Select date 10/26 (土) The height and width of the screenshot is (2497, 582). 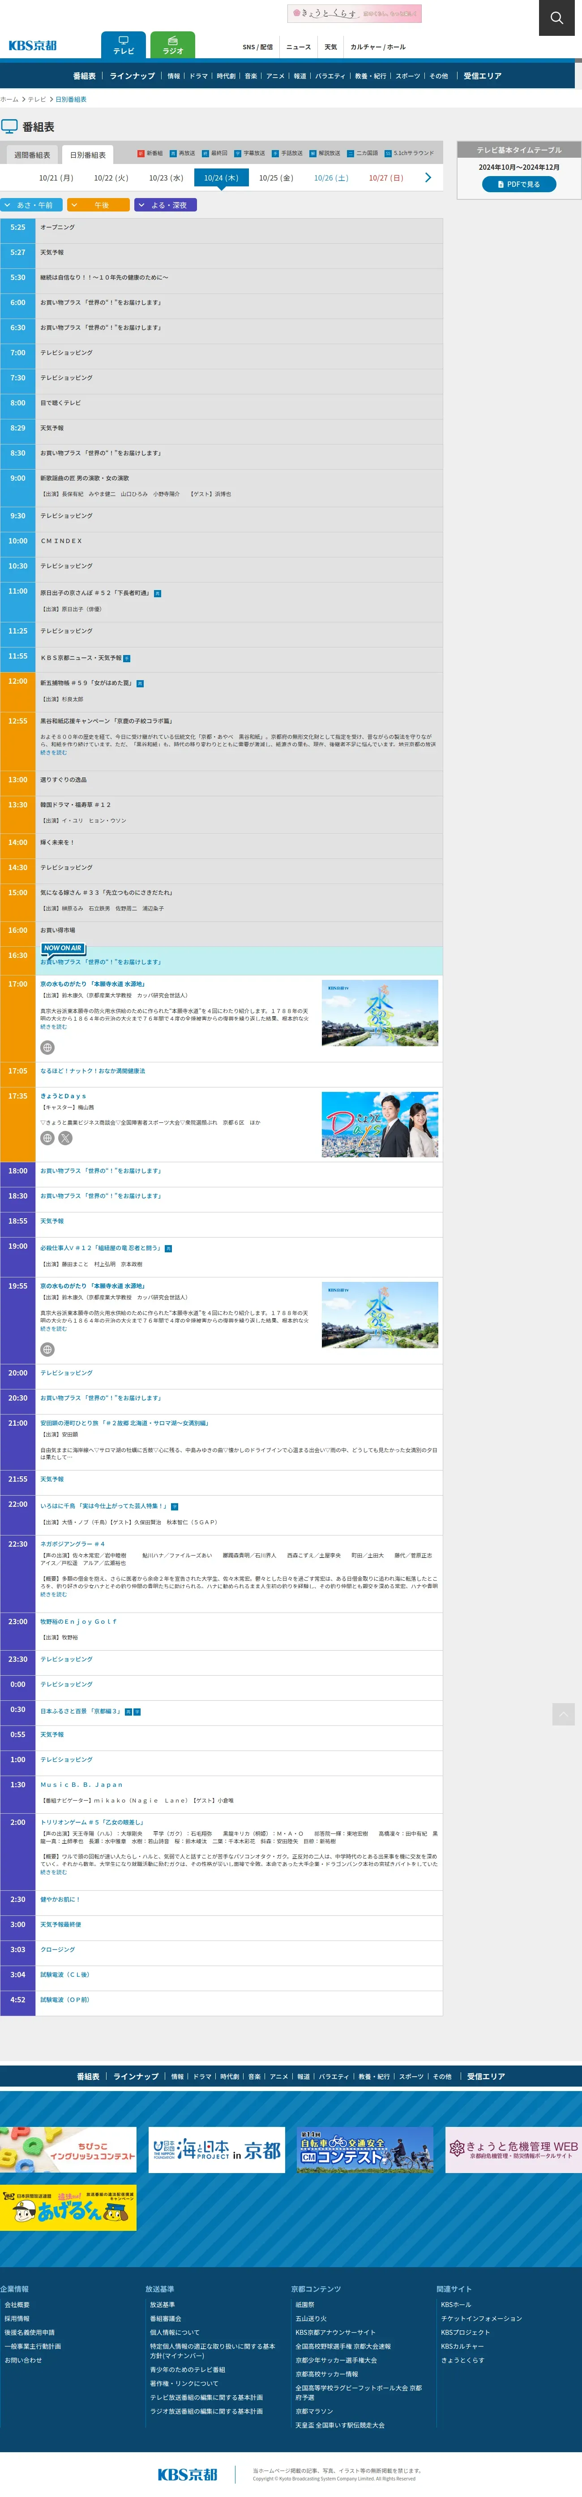(331, 178)
